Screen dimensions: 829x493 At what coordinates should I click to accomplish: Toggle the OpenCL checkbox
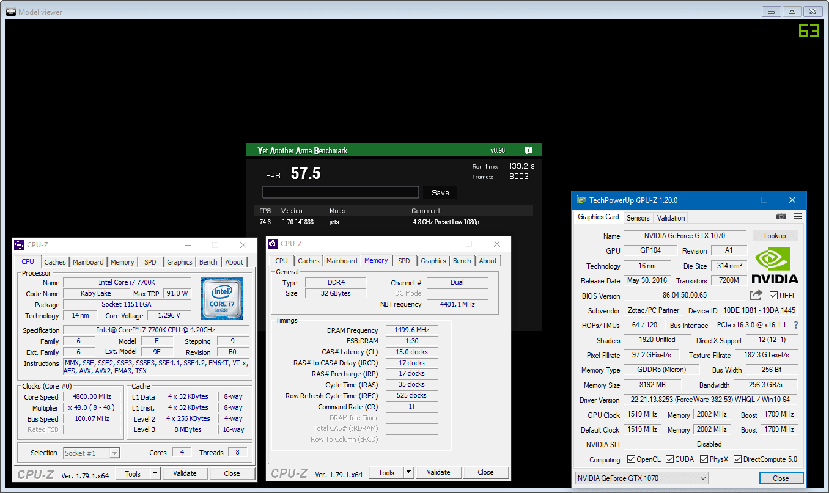(x=632, y=459)
